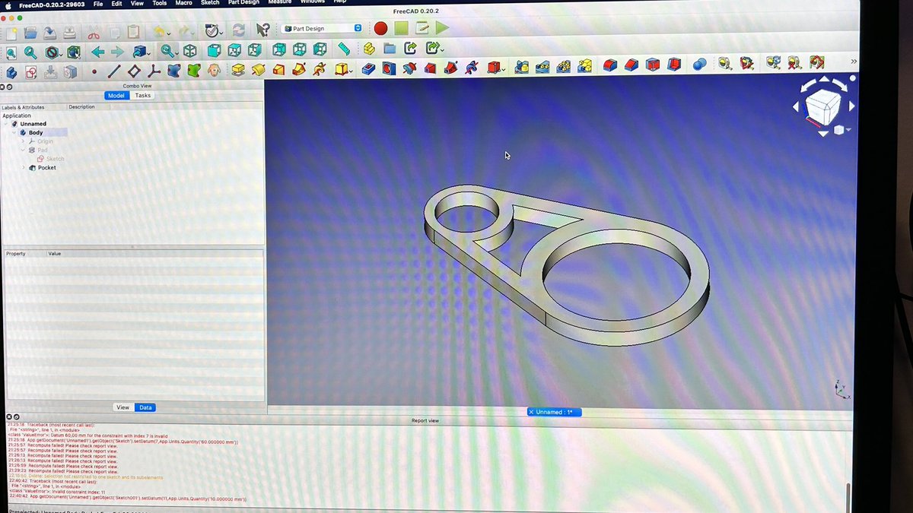Open additive primitive dropdown arrow
The image size is (913, 513).
[x=351, y=71]
